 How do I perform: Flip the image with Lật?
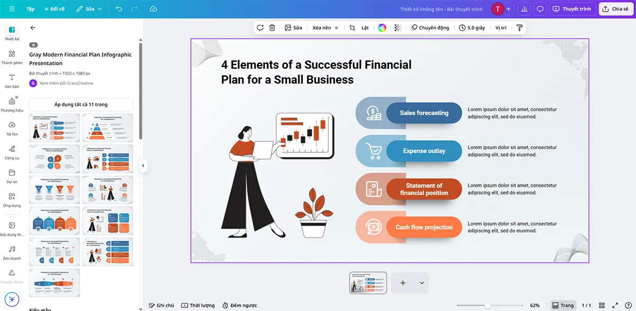pyautogui.click(x=365, y=28)
